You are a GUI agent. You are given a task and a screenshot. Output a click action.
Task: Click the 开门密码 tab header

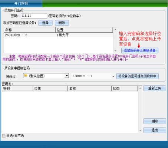(x=21, y=3)
